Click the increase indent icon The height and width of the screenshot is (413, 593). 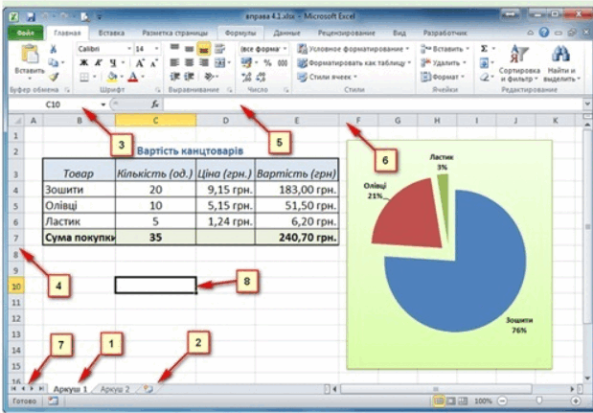coord(189,77)
